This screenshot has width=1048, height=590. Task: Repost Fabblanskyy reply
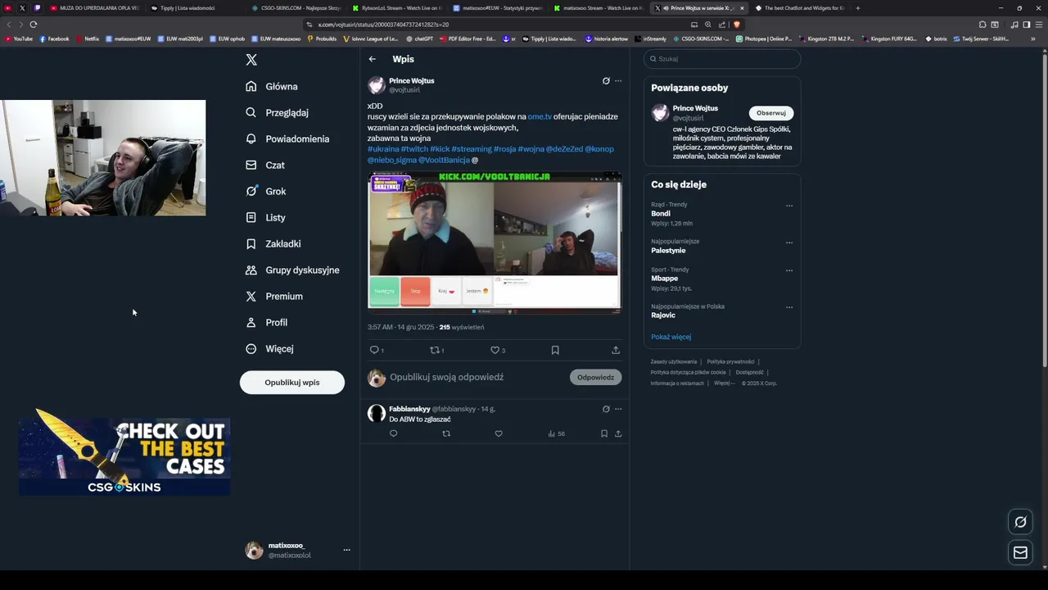coord(446,433)
